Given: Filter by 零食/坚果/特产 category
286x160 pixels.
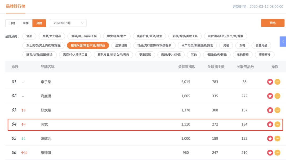Looking at the screenshot, I should (x=117, y=36).
